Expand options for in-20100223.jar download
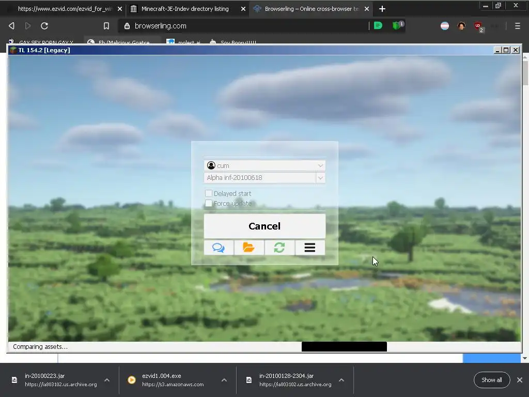 tap(107, 380)
